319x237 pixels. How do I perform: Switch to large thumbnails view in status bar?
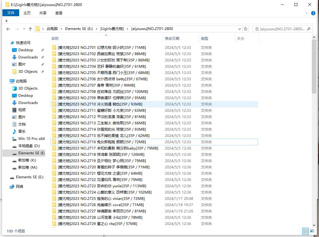[312, 231]
